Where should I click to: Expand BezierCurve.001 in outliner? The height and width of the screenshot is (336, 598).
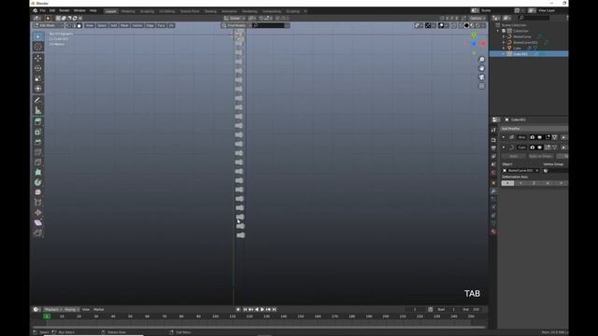pos(504,42)
